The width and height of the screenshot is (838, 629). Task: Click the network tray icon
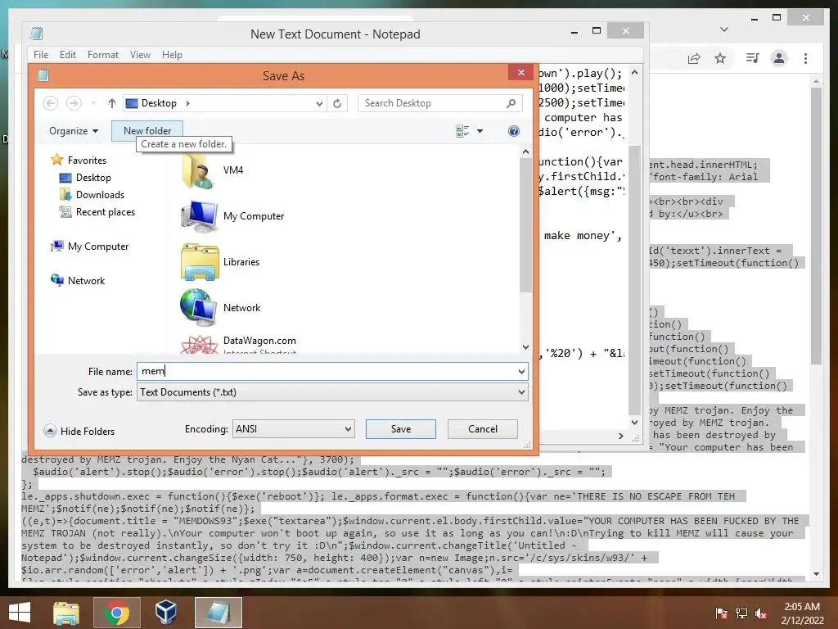pos(741,613)
